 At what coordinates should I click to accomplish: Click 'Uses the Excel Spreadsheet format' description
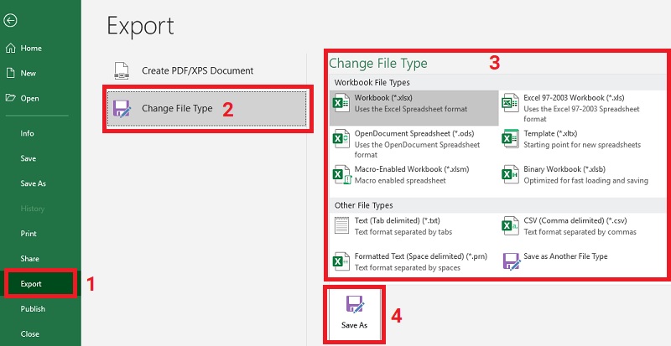pos(411,109)
